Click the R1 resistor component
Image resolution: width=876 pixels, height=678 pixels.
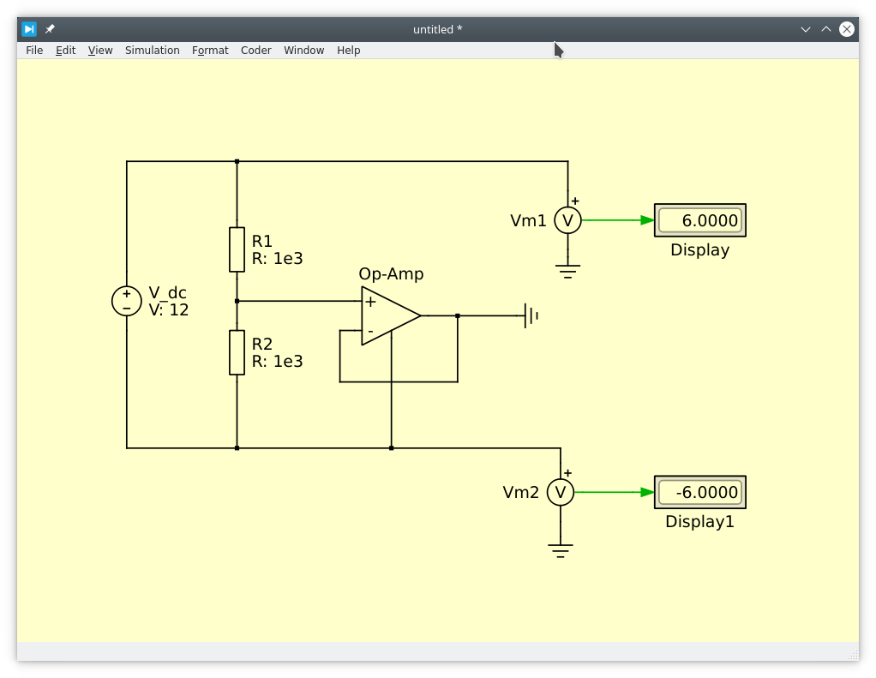pyautogui.click(x=237, y=249)
